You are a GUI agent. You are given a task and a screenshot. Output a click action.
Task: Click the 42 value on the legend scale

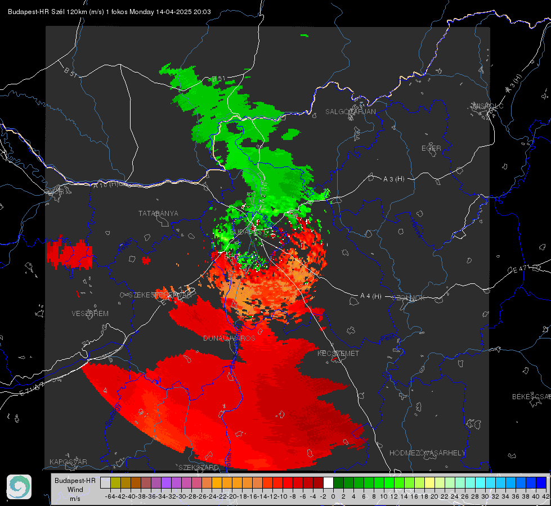point(546,496)
